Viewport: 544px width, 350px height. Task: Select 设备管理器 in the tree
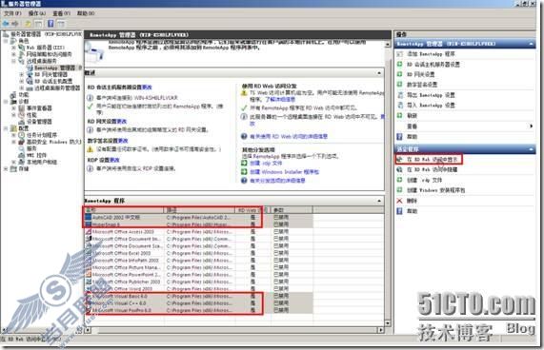click(x=39, y=122)
